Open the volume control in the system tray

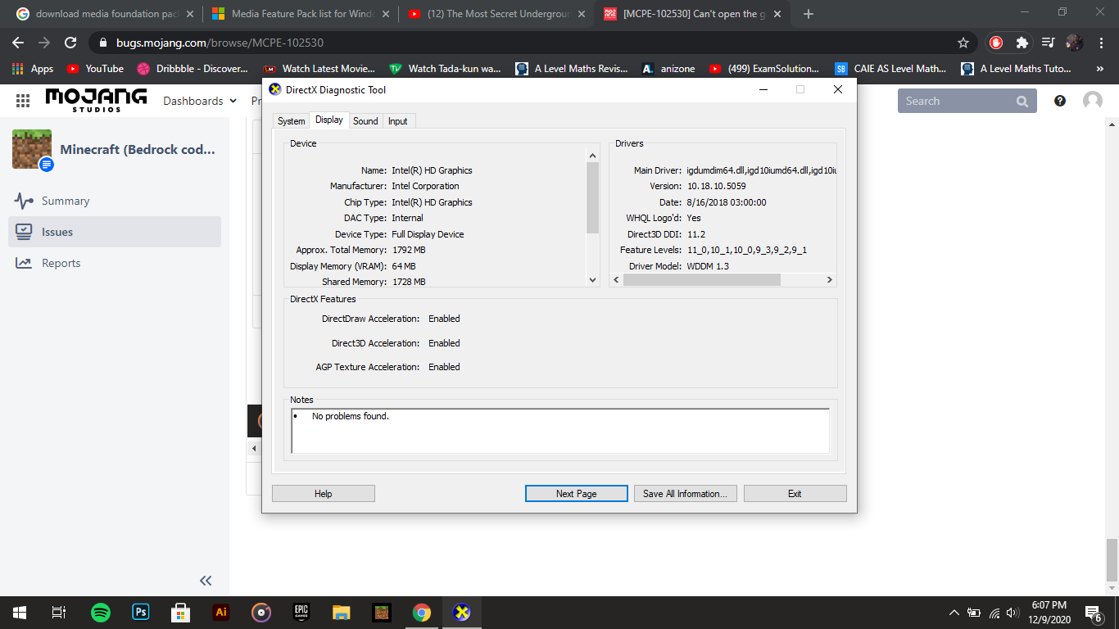pos(1013,613)
